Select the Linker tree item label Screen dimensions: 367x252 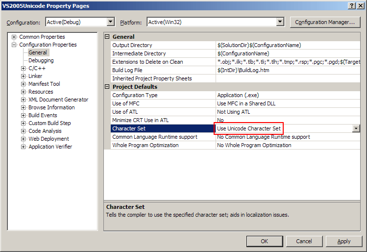[x=35, y=76]
